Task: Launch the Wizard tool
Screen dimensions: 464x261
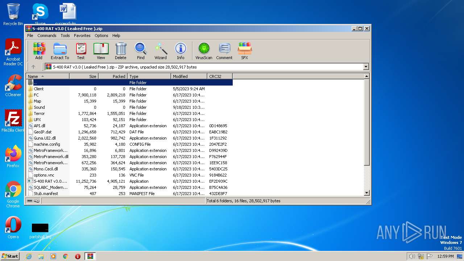Action: pos(161,51)
